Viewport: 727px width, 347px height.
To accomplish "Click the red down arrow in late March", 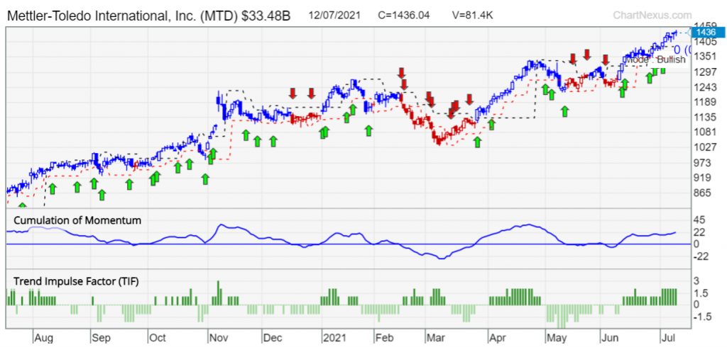I will tap(469, 99).
